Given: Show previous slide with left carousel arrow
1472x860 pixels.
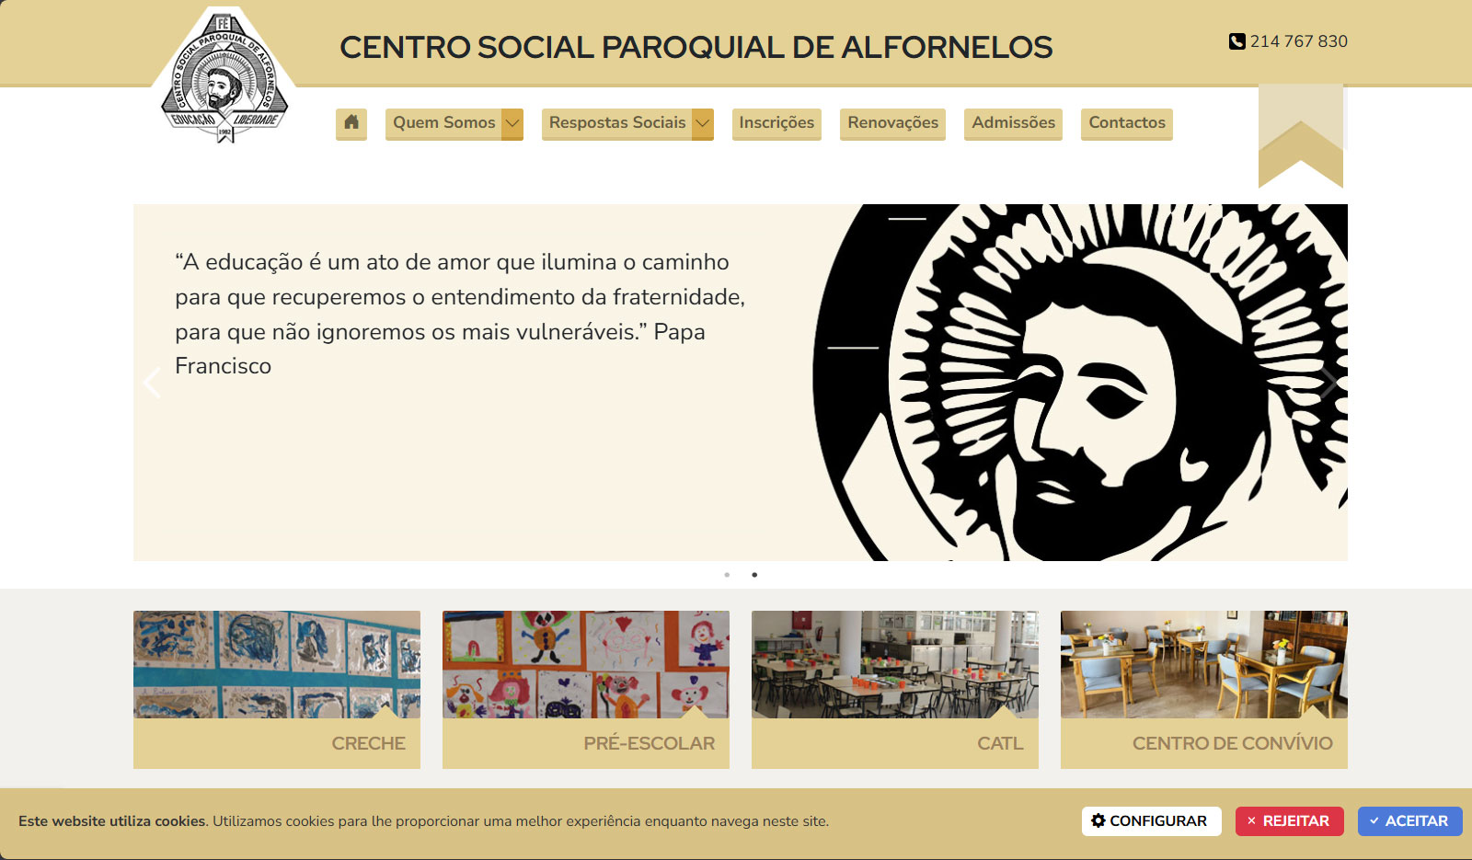Looking at the screenshot, I should tap(153, 383).
